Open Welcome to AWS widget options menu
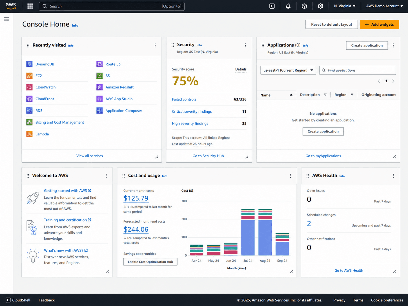408x306 pixels. pyautogui.click(x=106, y=176)
